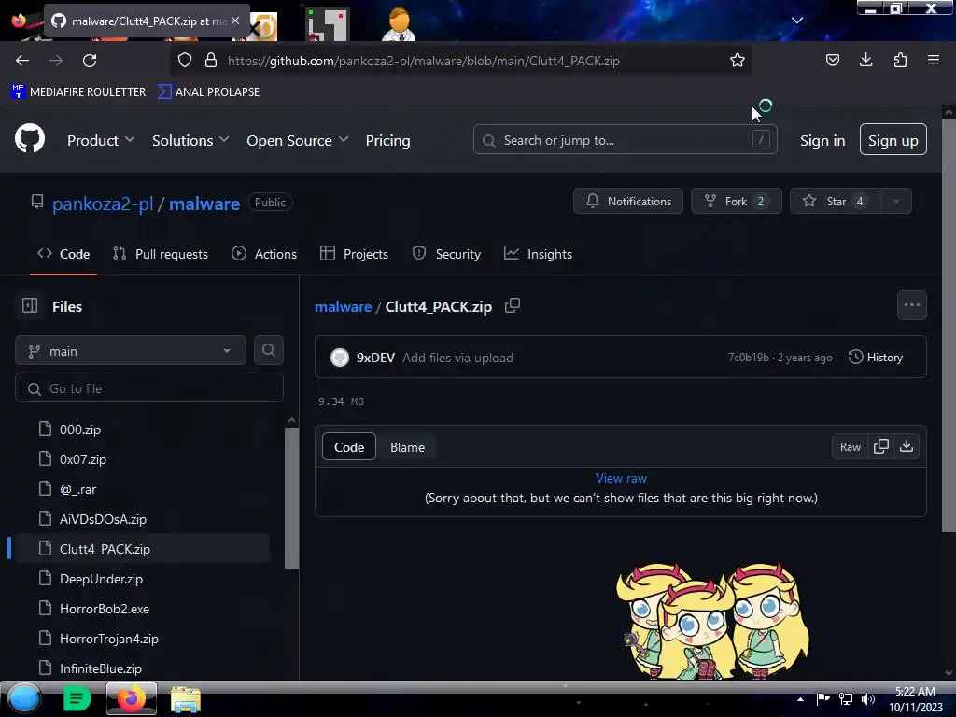Switch to the Code repository tab

(x=63, y=254)
